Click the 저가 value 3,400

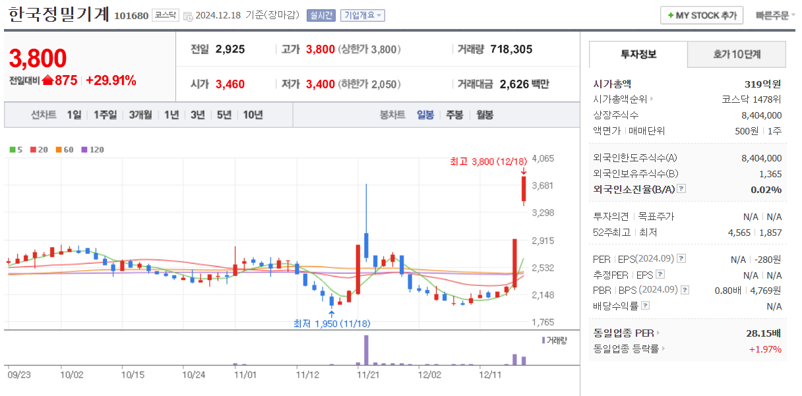321,84
